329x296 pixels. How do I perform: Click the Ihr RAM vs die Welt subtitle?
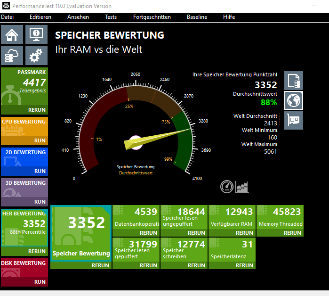point(99,49)
